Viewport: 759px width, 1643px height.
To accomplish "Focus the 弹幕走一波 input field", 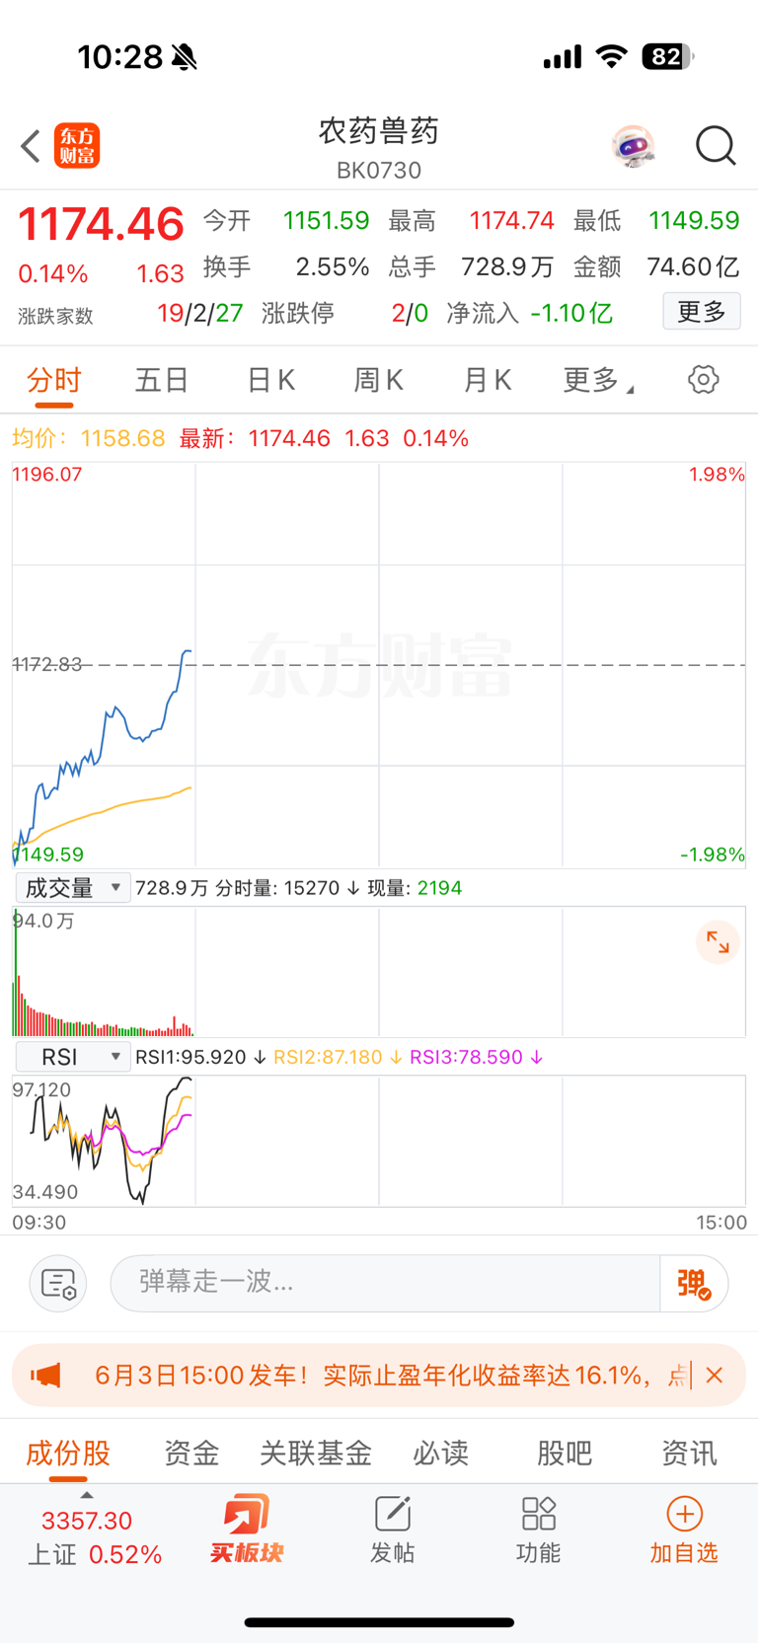I will pos(385,1284).
